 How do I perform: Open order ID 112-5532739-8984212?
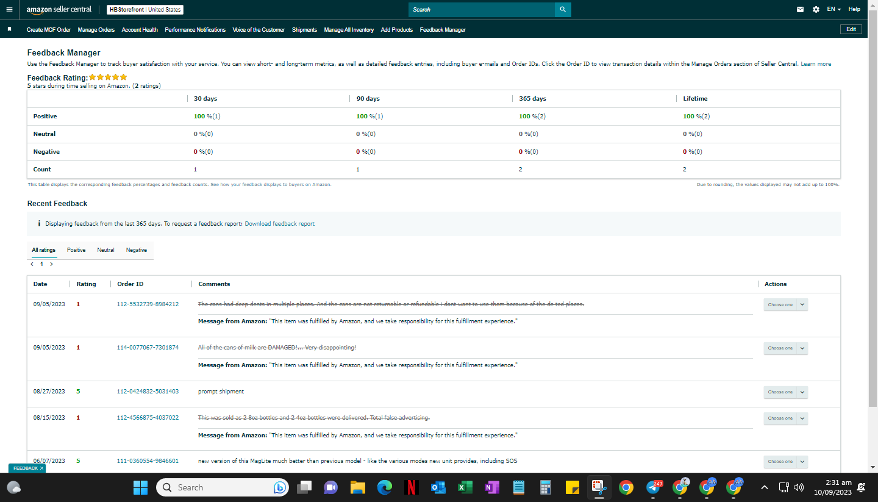[x=148, y=304]
